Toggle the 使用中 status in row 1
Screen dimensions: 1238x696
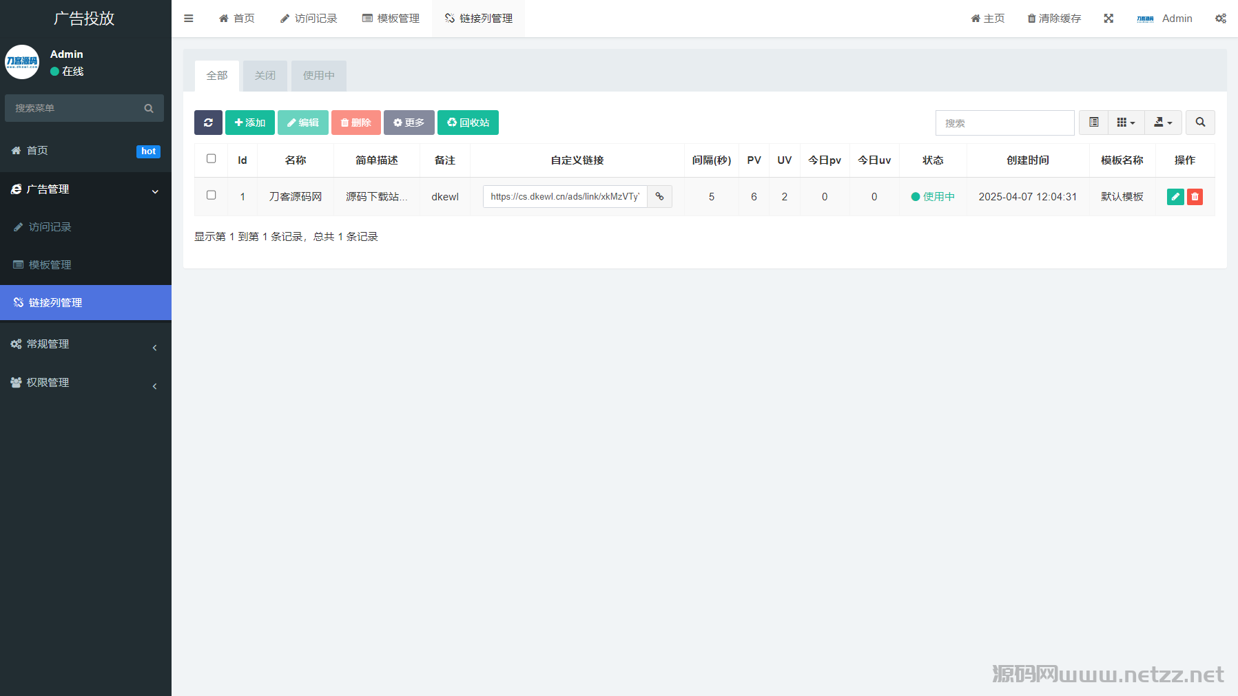tap(933, 197)
